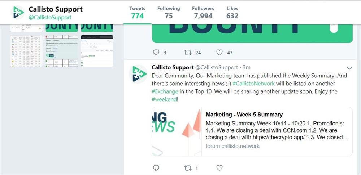This screenshot has height=175, width=361.
Task: Click the 3m tweet timestamp
Action: 247,67
